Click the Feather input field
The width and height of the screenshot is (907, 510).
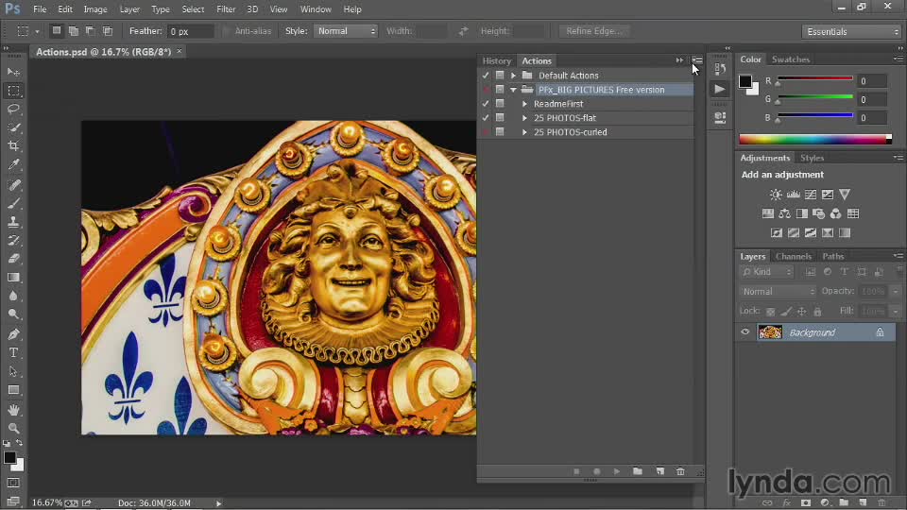190,31
